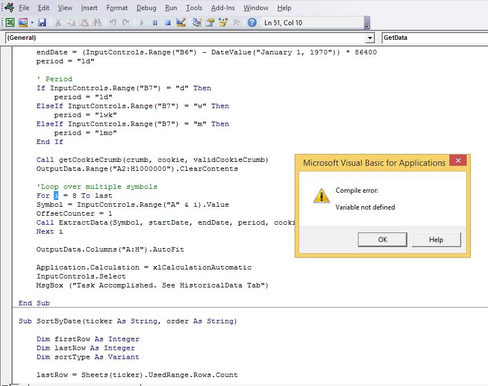Click the warning triangle icon in dialog
488x386 pixels.
coord(322,196)
